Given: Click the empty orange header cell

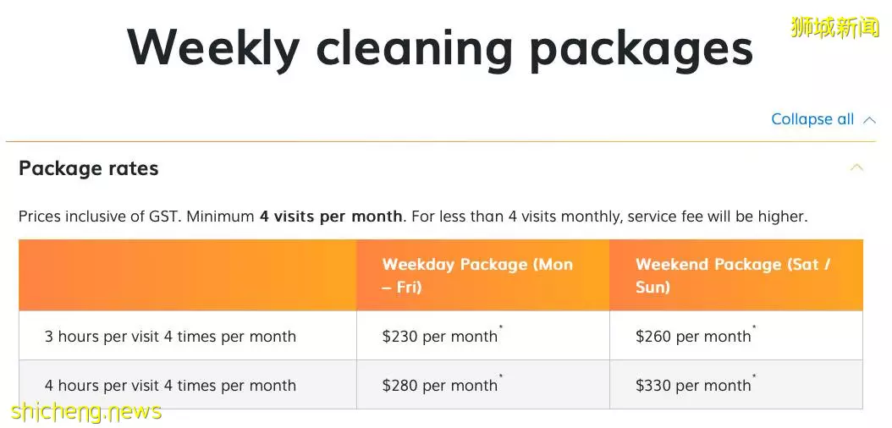Looking at the screenshot, I should point(188,275).
